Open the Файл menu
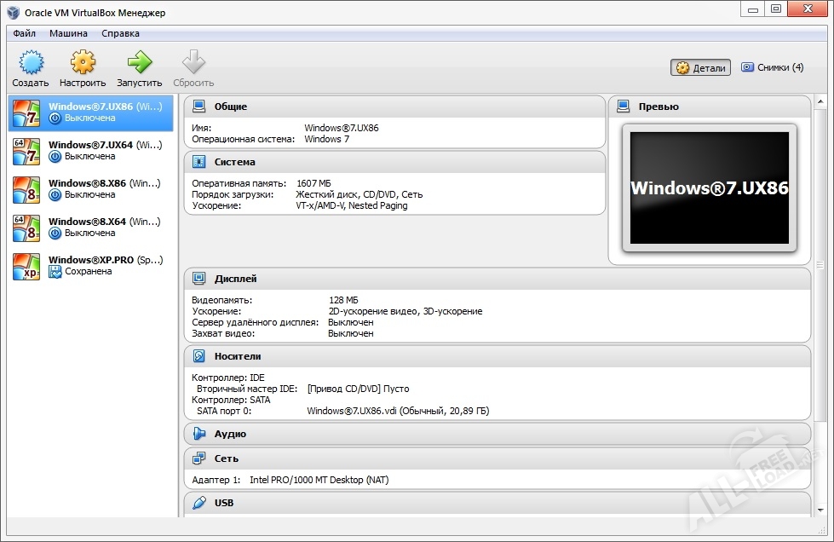834x542 pixels. tap(25, 33)
